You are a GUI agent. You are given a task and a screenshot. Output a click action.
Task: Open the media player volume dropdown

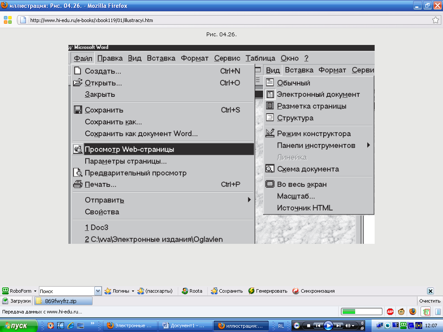coord(353,326)
